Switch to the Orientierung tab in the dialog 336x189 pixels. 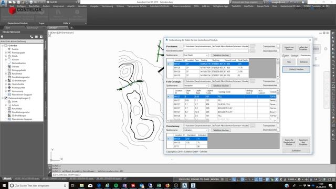[306, 55]
